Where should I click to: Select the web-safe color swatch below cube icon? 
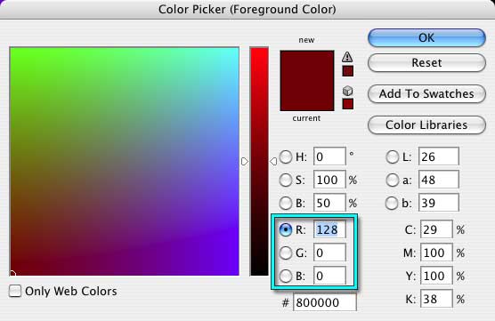pyautogui.click(x=347, y=104)
